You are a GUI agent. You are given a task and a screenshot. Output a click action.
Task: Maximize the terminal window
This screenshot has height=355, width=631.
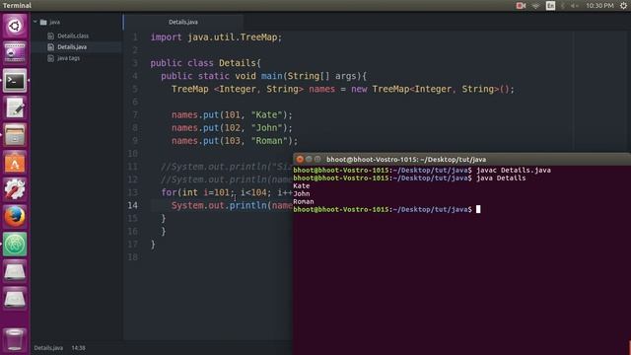tap(317, 159)
